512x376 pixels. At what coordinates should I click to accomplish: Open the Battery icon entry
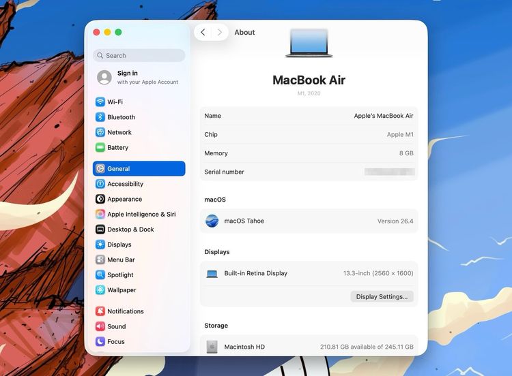(x=100, y=148)
